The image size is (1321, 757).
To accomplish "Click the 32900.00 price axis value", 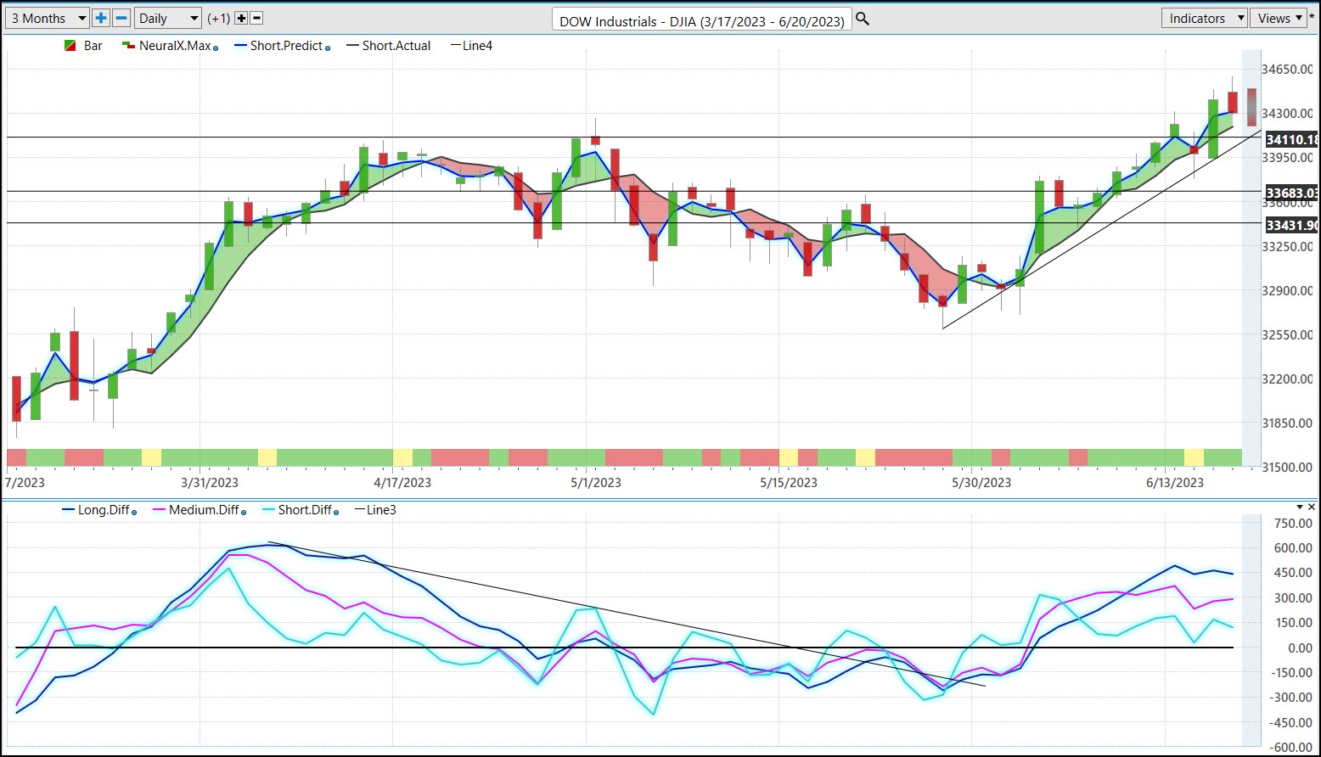I will click(1287, 290).
